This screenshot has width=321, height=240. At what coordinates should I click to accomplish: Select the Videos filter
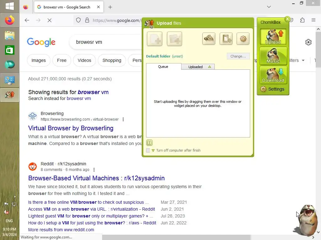pyautogui.click(x=84, y=60)
